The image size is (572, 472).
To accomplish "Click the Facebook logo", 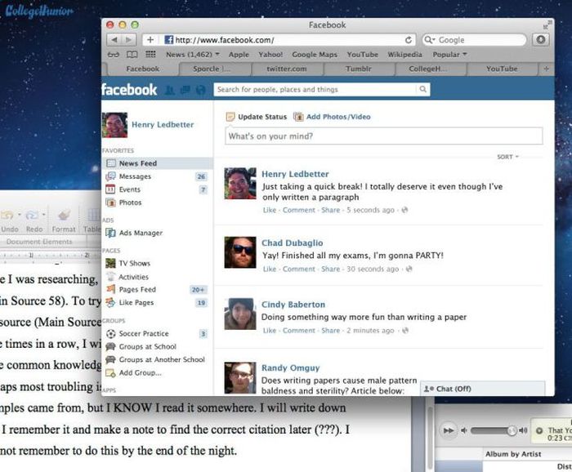I will [129, 90].
